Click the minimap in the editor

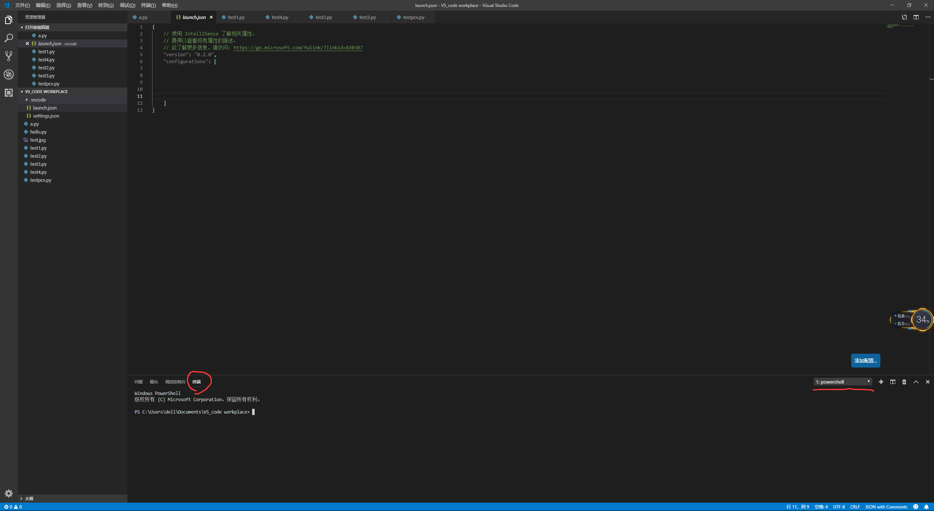click(x=900, y=26)
